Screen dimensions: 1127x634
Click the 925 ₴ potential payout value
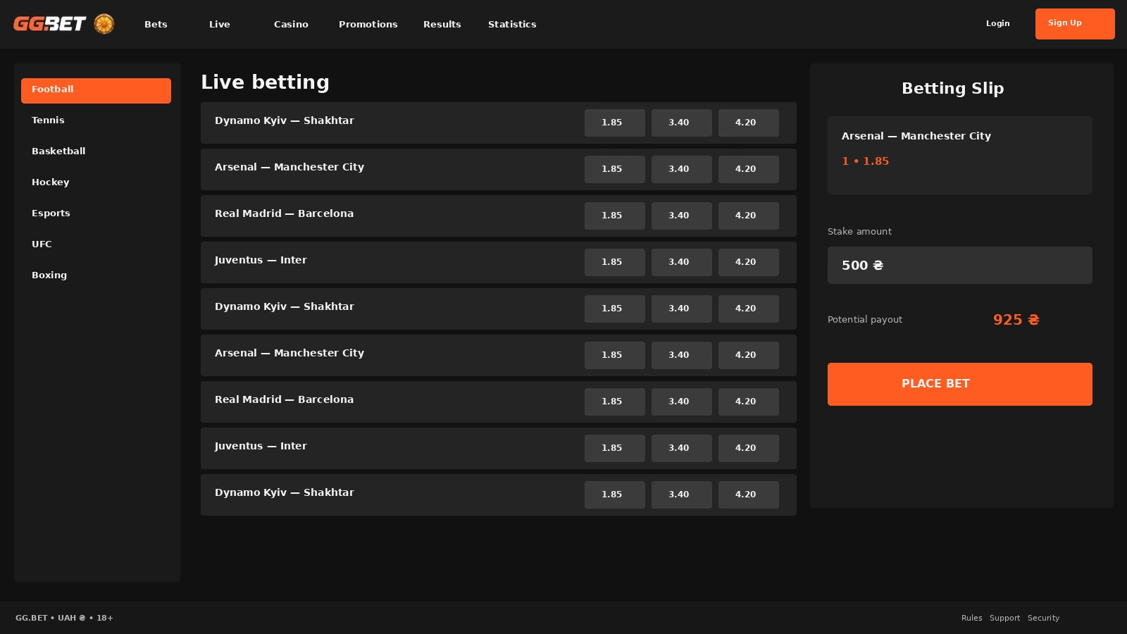[x=1016, y=320]
